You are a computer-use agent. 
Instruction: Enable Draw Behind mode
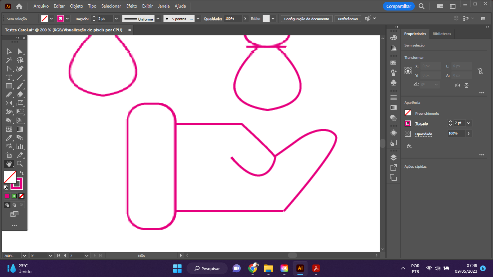tap(14, 205)
